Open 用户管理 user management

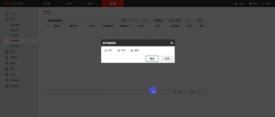pyautogui.click(x=15, y=46)
